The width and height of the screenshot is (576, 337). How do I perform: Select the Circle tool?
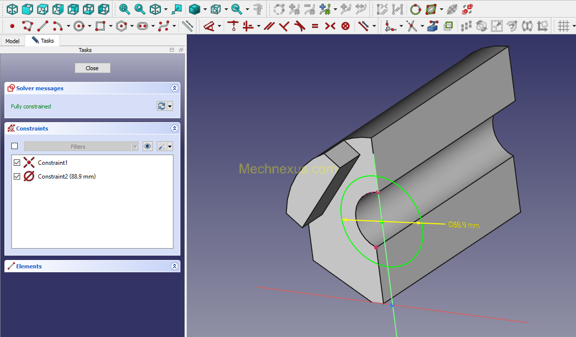(x=79, y=26)
